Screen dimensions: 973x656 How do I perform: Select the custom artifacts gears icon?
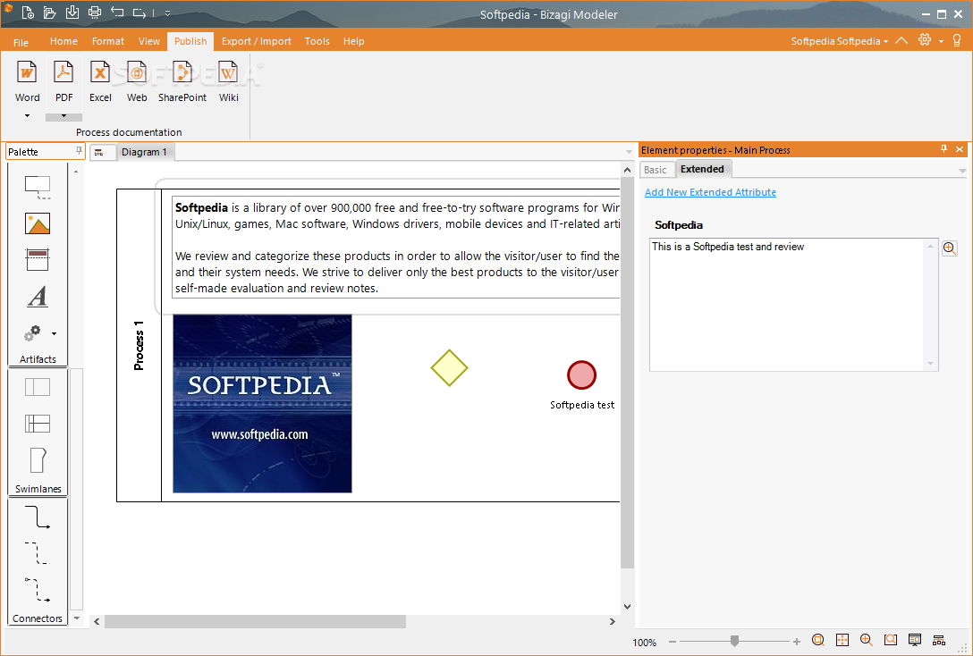(32, 333)
